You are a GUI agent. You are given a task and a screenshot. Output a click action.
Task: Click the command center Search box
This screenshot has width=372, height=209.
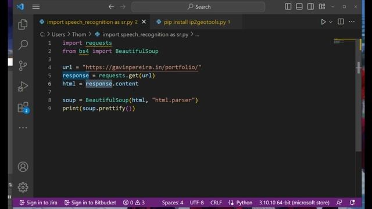point(198,6)
